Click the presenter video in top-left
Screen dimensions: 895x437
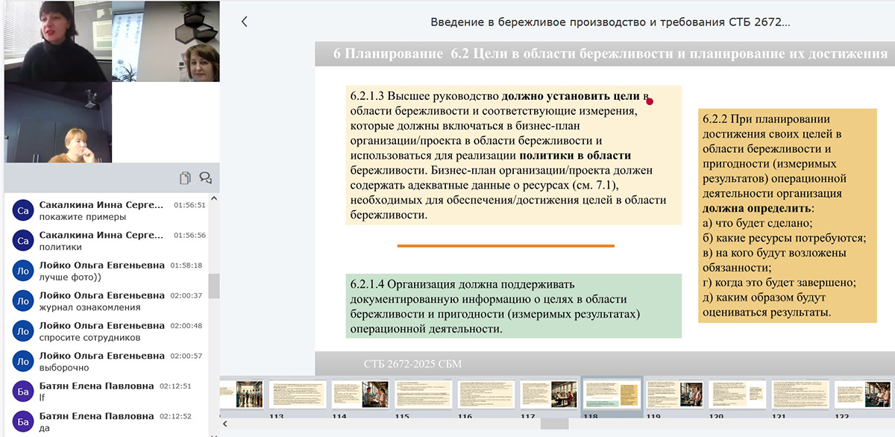coord(58,41)
